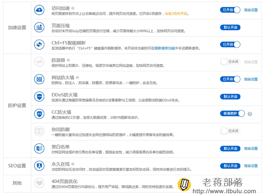The width and height of the screenshot is (264, 195).
Task: Click the orange 尚有3项未开启 notice
Action: [x=176, y=14]
